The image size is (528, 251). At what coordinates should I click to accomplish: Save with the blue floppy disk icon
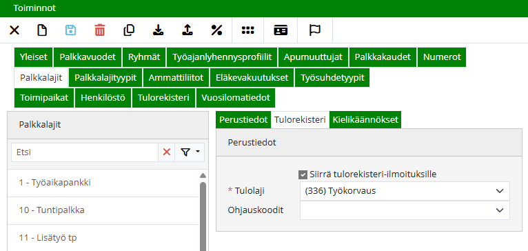[70, 30]
